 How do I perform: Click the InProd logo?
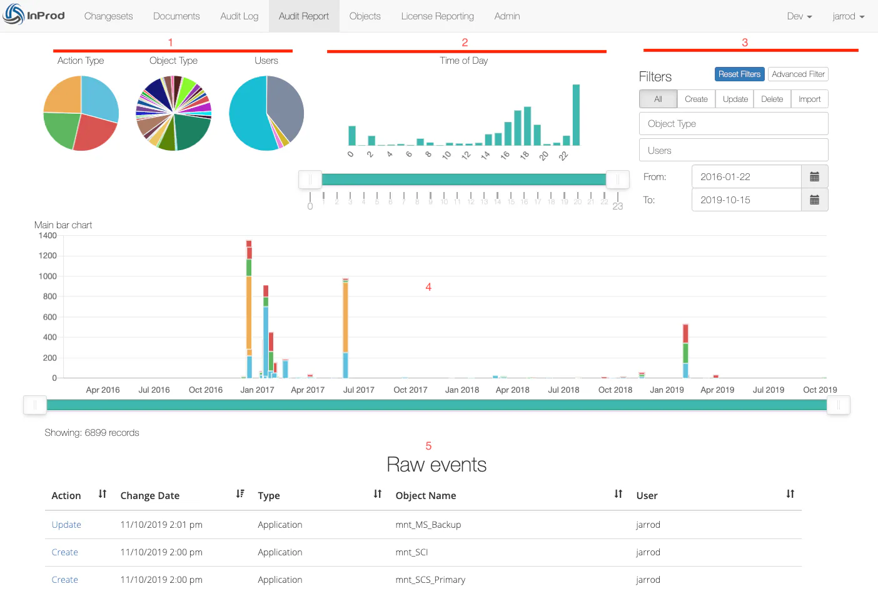pyautogui.click(x=34, y=14)
